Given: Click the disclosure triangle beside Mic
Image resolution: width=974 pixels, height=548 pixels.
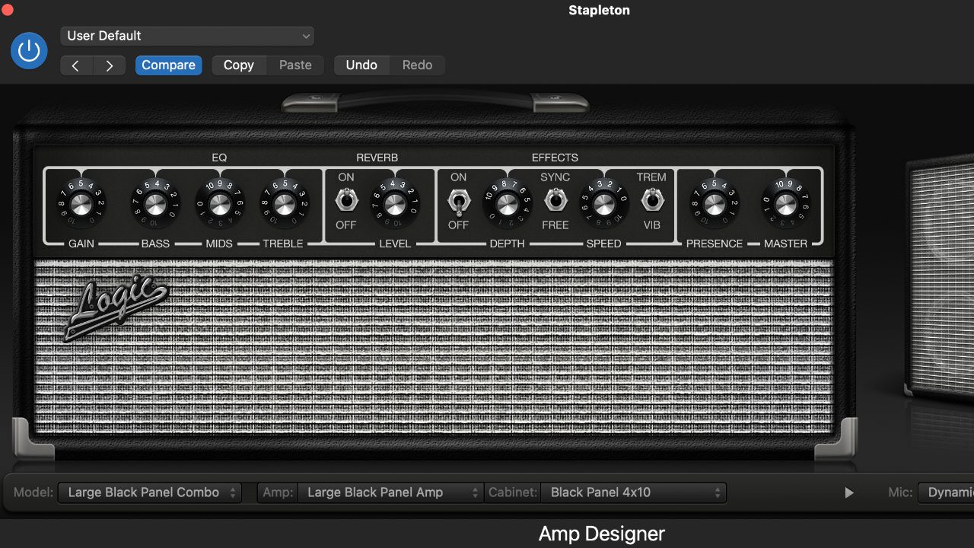Looking at the screenshot, I should 849,493.
